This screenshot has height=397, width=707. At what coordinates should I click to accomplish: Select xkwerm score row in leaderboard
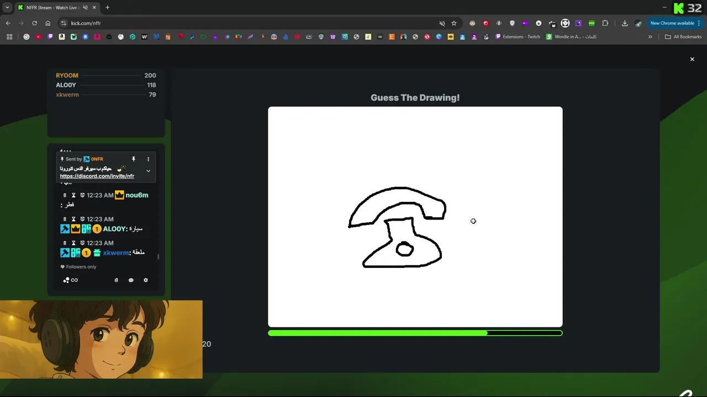(x=106, y=95)
